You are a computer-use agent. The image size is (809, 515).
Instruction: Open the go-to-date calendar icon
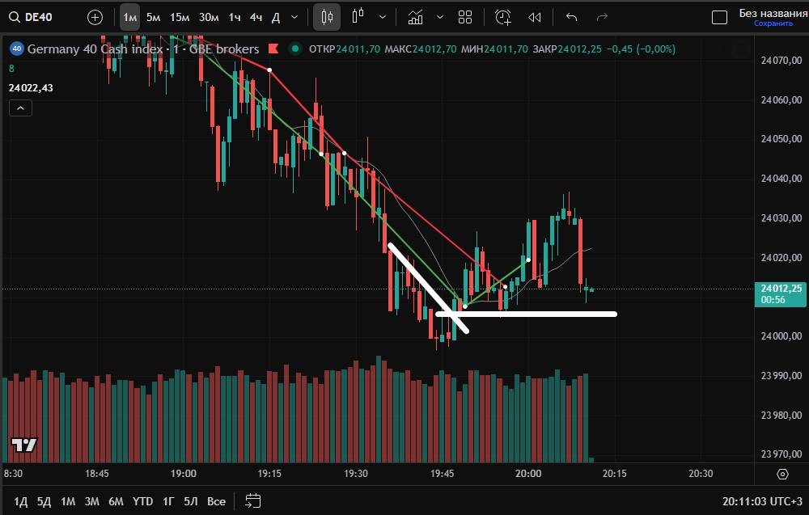(253, 500)
